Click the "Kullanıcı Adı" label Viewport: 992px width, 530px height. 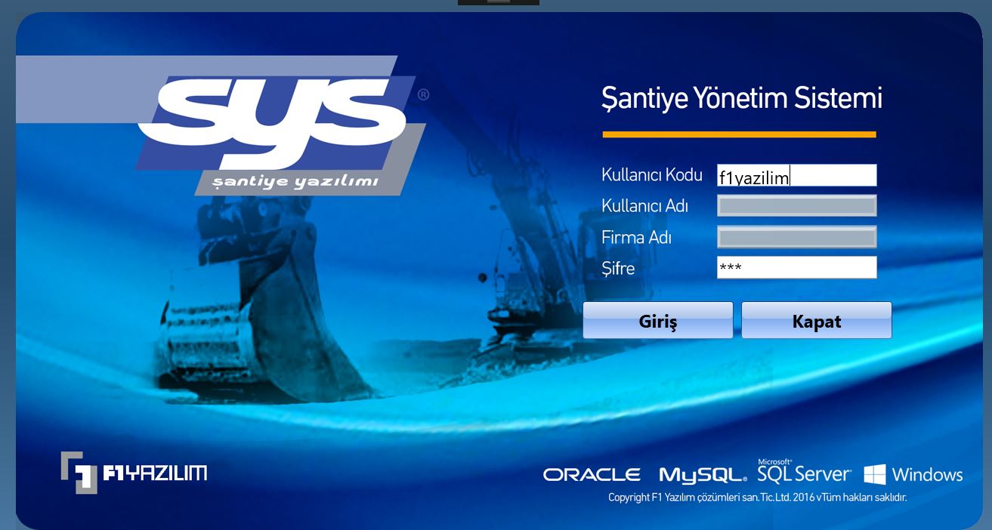click(644, 205)
